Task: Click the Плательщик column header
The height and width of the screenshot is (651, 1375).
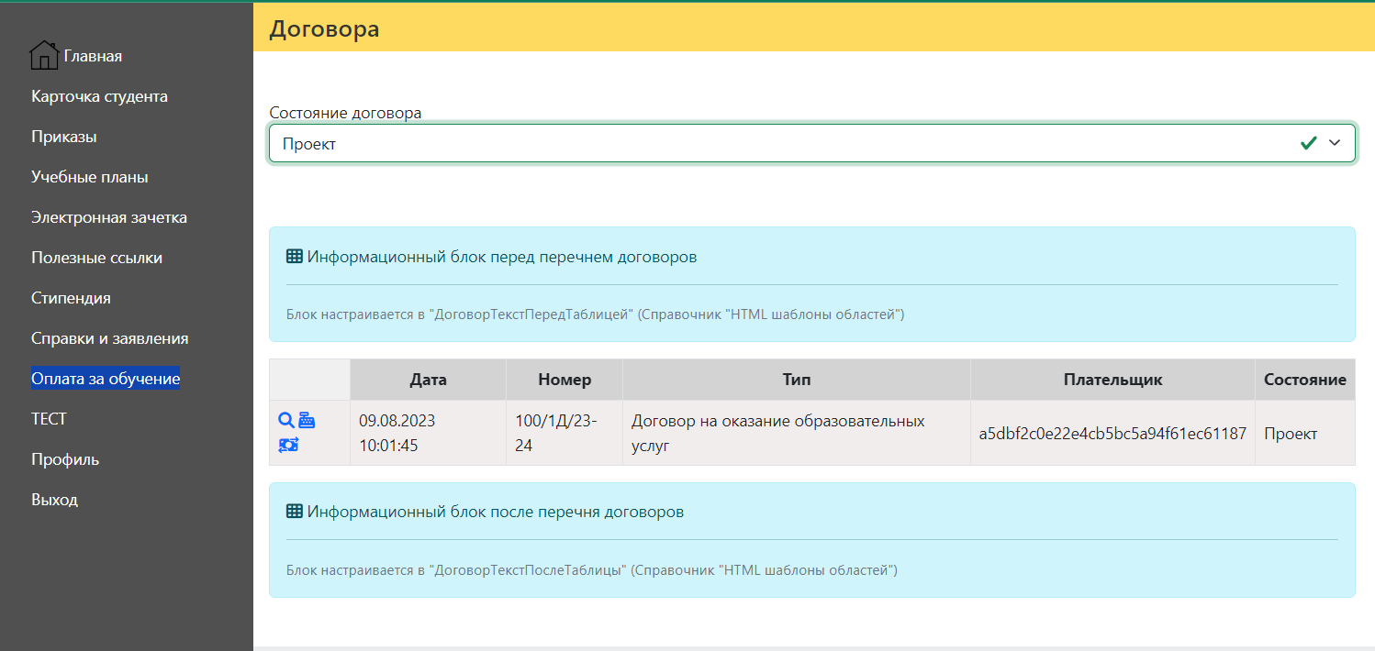Action: pos(1112,380)
